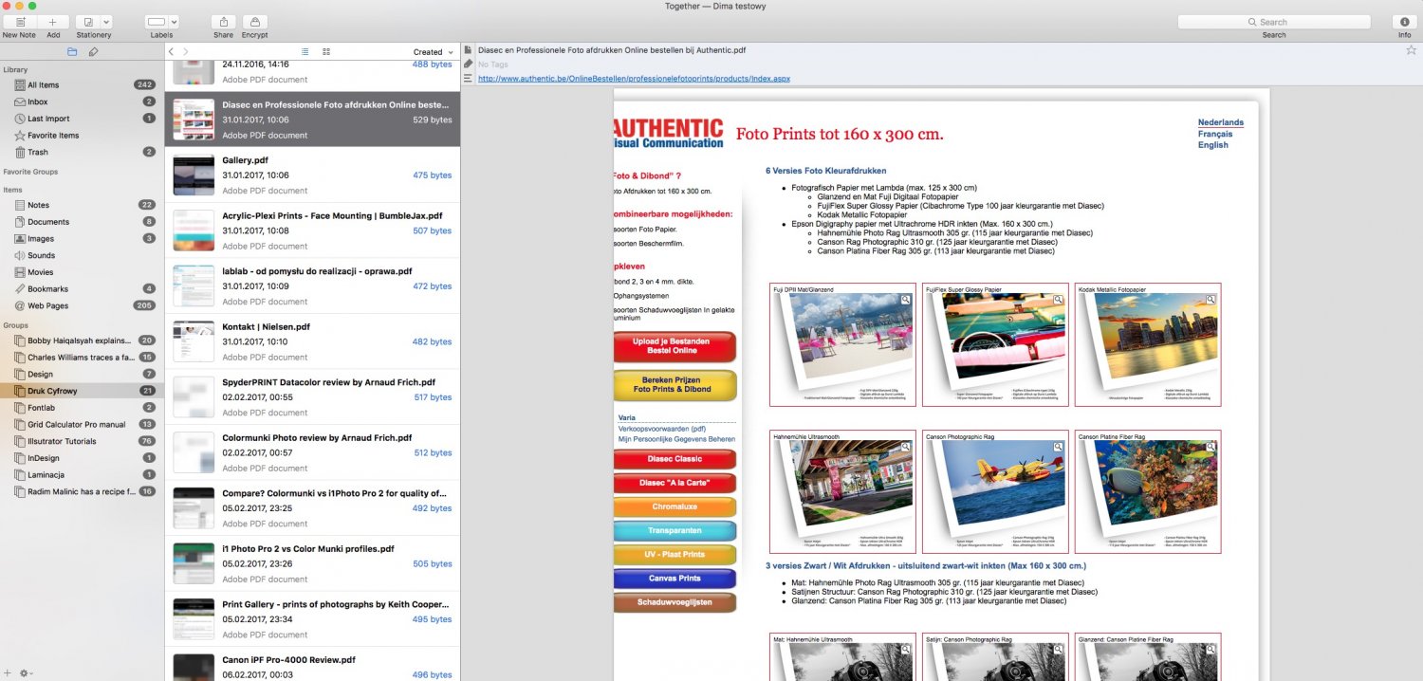Click the Add plus toolbar button

[53, 21]
